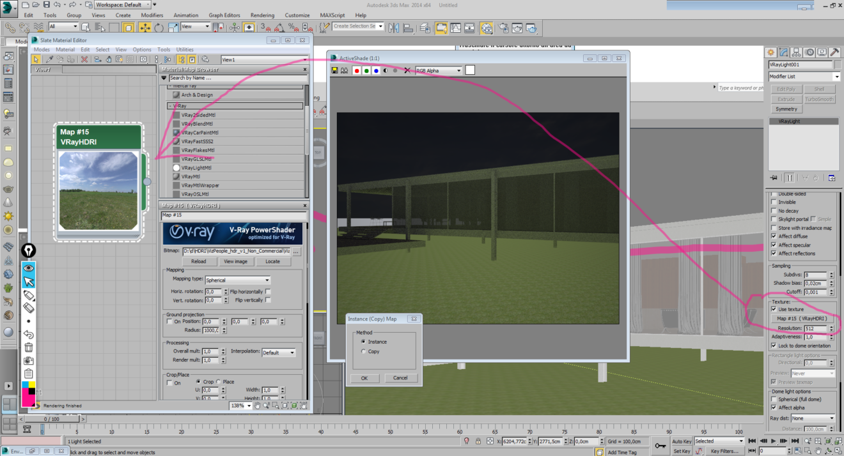
Task: Enable the Ground projection On checkbox
Action: pyautogui.click(x=169, y=322)
